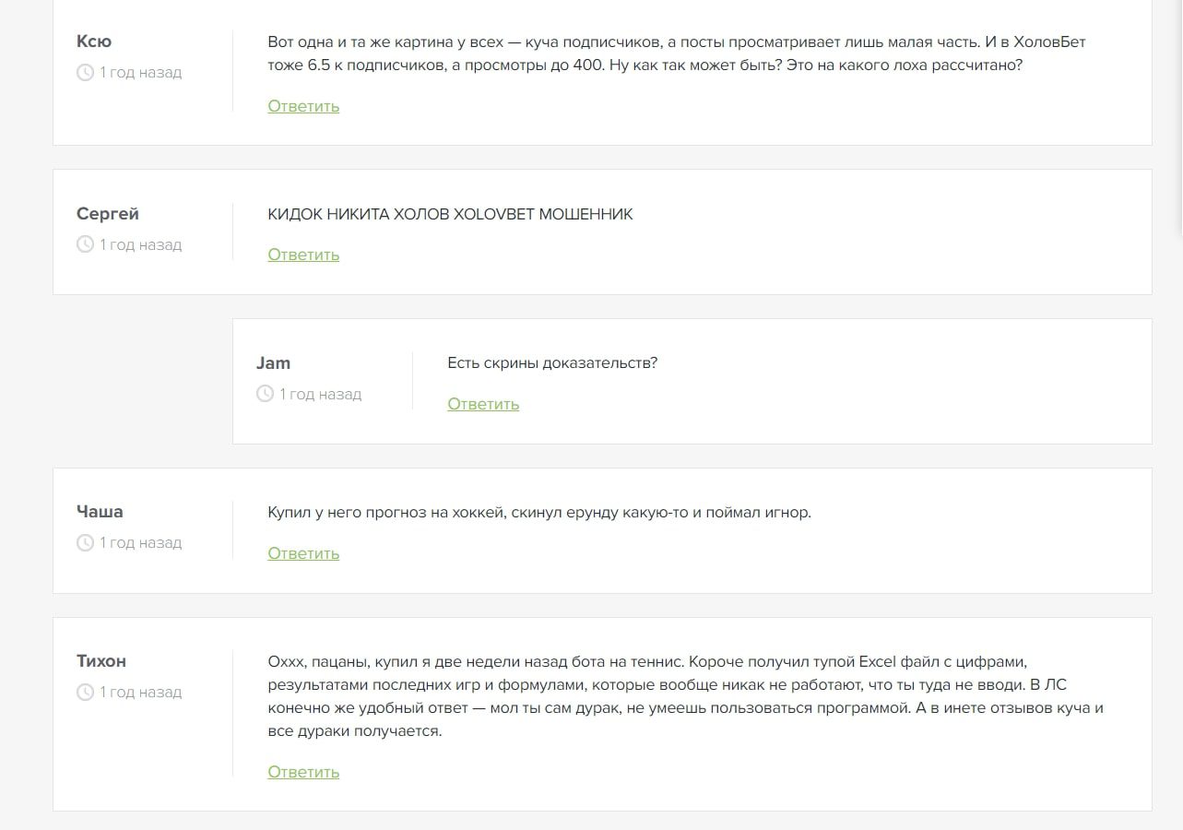Reply to Jam's nested comment
This screenshot has height=830, width=1183.
483,404
